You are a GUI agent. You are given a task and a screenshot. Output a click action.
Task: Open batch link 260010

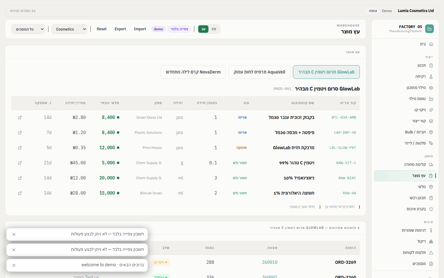269,262
